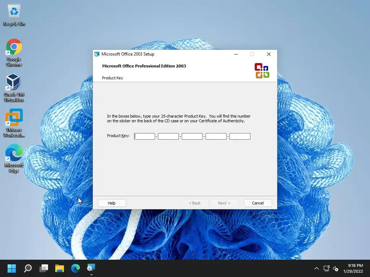Open the Recycle Bin desktop icon
The image size is (370, 277).
click(x=14, y=15)
